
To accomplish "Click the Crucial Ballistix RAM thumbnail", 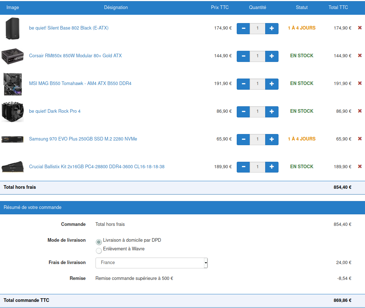I will tap(13, 167).
